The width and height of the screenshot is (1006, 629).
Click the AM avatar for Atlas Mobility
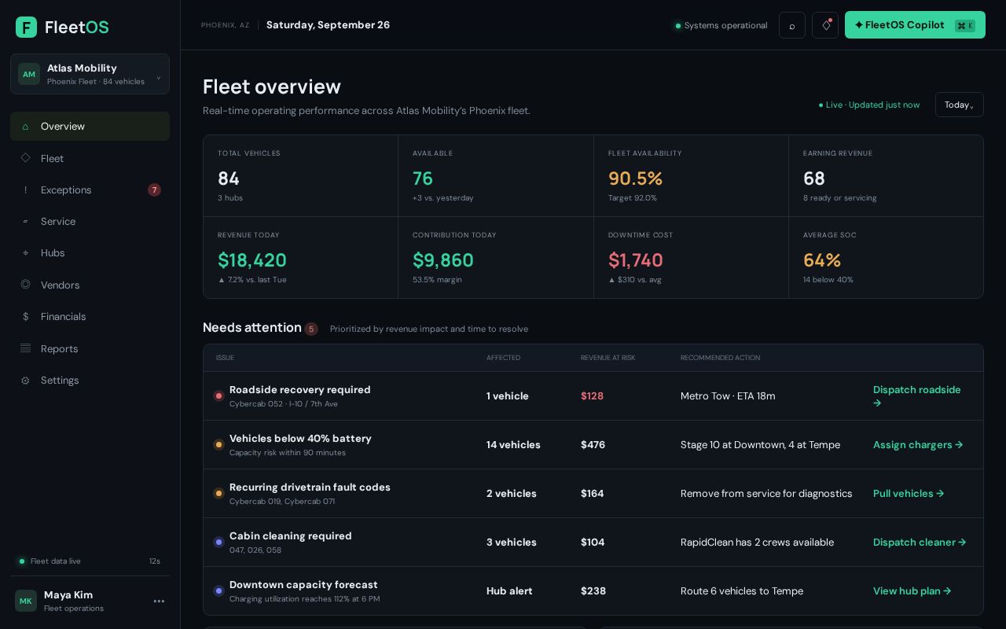click(29, 74)
